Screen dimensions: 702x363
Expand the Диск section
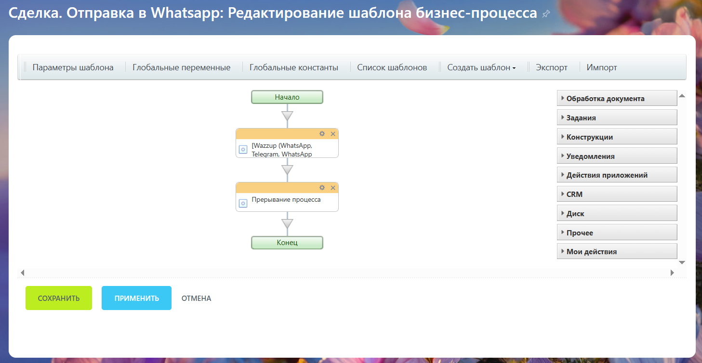pos(617,213)
